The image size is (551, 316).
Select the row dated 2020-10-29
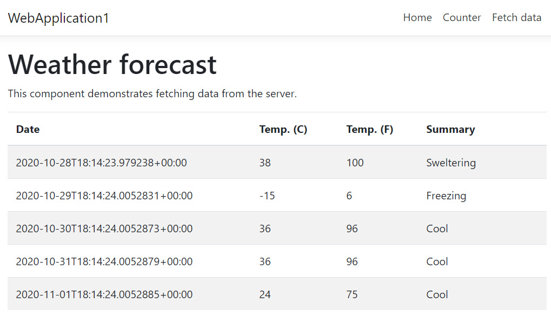coord(104,196)
